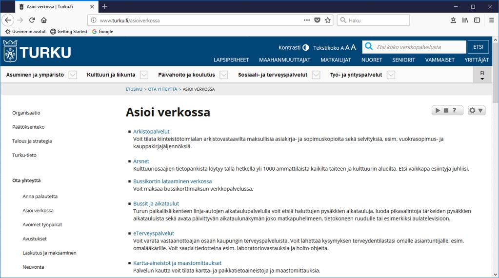Go to ETUSIVU breadcrumb
The height and width of the screenshot is (278, 499).
coord(134,89)
